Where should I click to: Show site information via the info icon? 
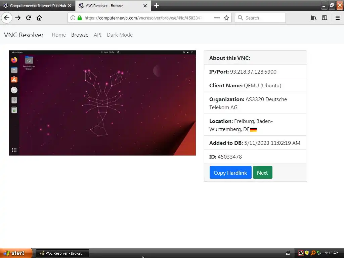73,18
